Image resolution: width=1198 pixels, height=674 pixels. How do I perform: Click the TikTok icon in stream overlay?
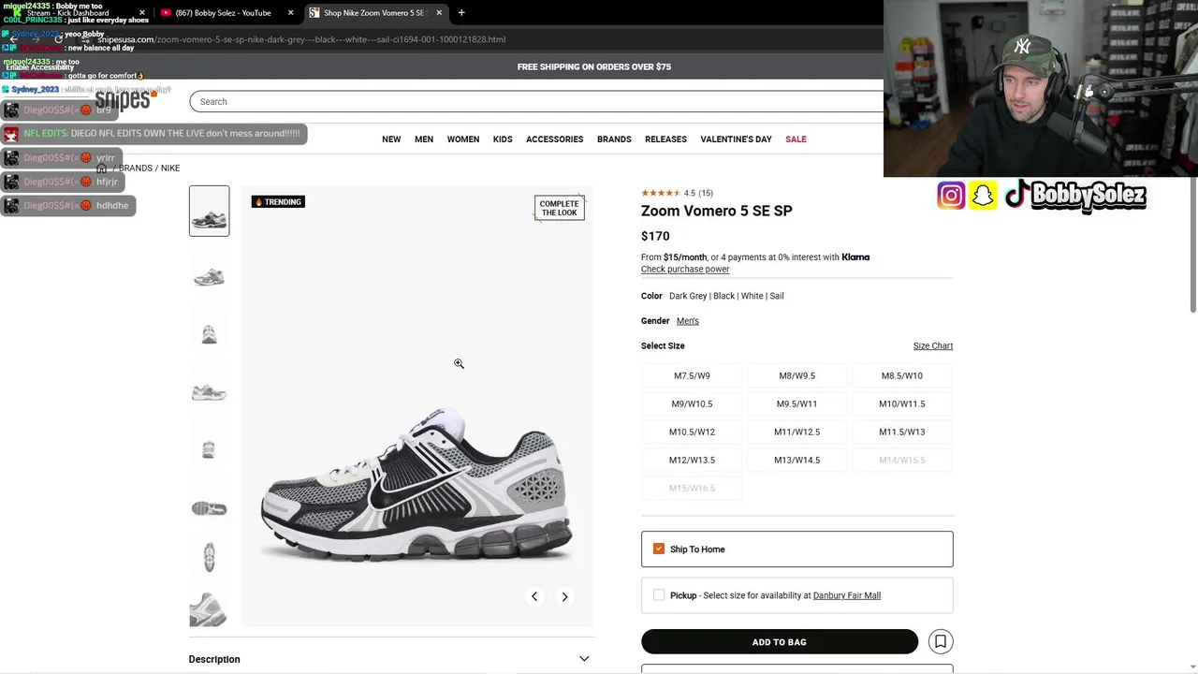[1016, 195]
